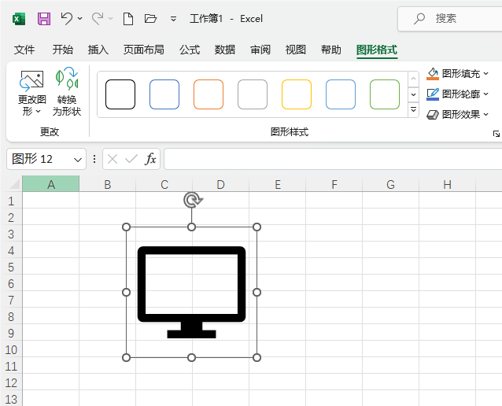The image size is (502, 406).
Task: Click 转换为形状 to convert the graphic
Action: (x=67, y=92)
